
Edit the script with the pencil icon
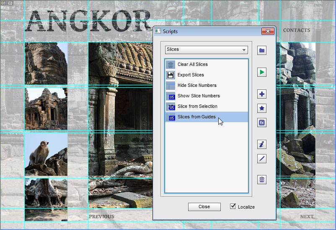pos(262,159)
